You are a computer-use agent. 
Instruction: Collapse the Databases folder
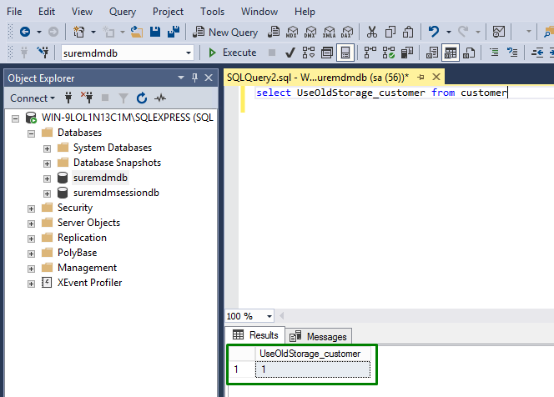pos(31,133)
